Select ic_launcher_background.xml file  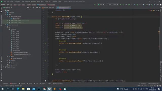click(19, 52)
